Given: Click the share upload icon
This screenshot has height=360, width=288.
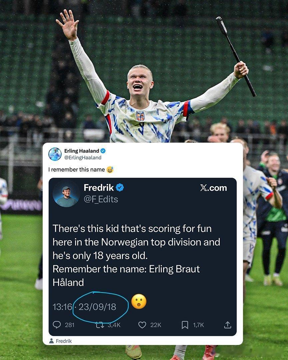Looking at the screenshot, I should [227, 325].
